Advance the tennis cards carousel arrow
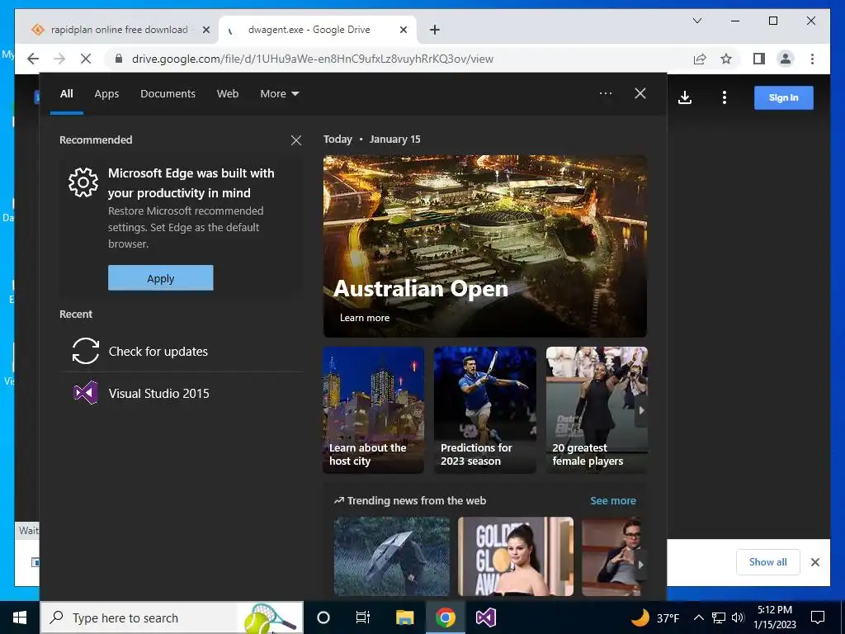This screenshot has width=845, height=634. click(641, 410)
